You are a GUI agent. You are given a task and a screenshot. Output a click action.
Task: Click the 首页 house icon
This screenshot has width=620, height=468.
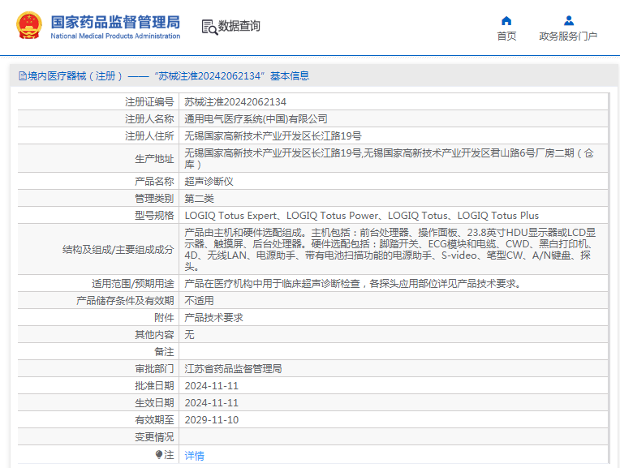point(506,21)
